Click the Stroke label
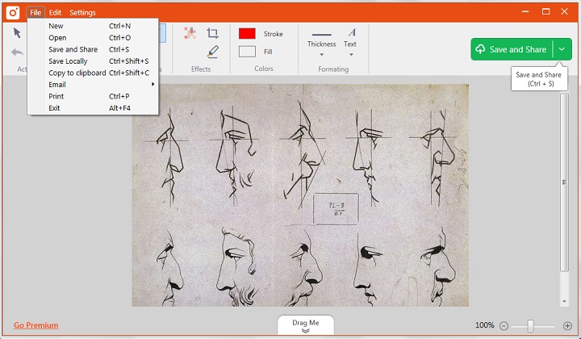581x339 pixels. click(x=273, y=34)
